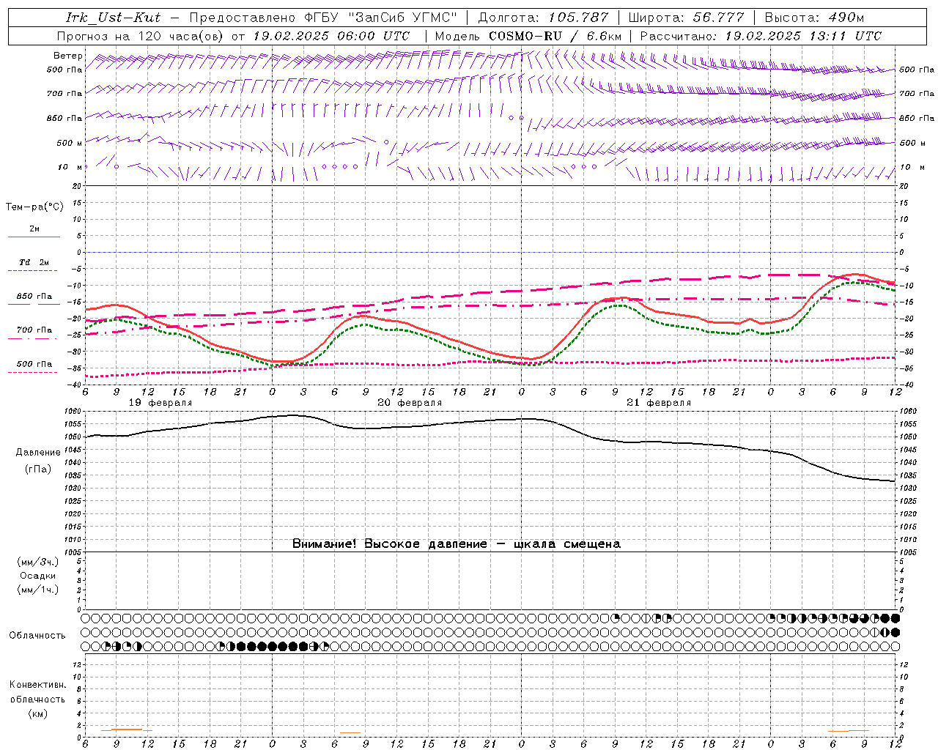Click the model label COSMO-RU / 6.6км
Image resolution: width=938 pixels, height=750 pixels.
click(x=555, y=36)
